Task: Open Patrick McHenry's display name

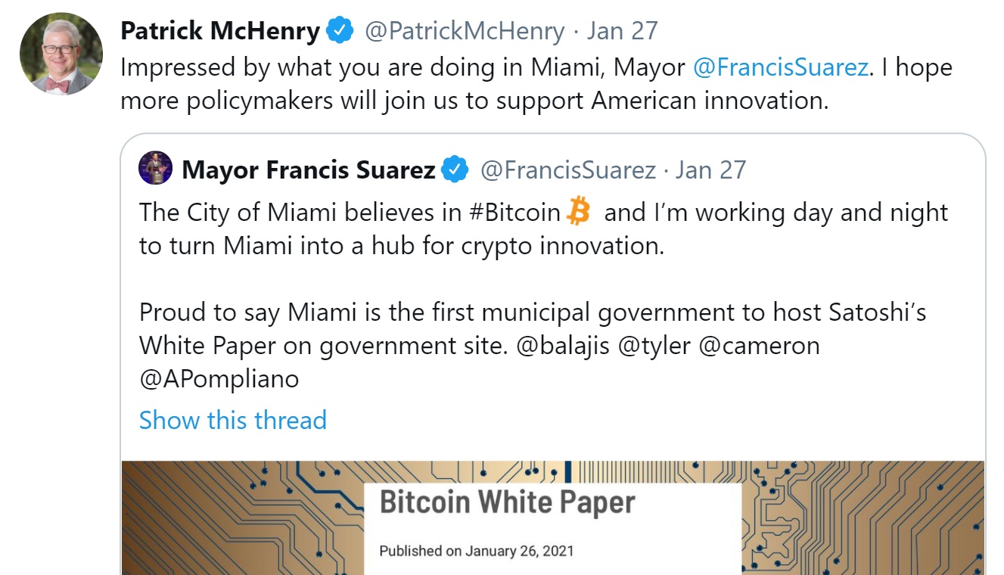Action: pos(220,31)
